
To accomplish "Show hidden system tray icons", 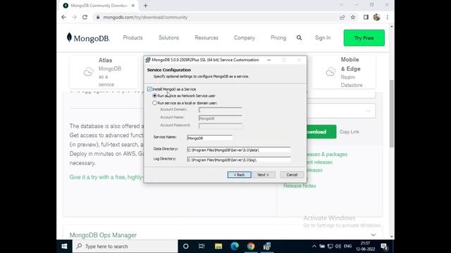I will [x=314, y=247].
